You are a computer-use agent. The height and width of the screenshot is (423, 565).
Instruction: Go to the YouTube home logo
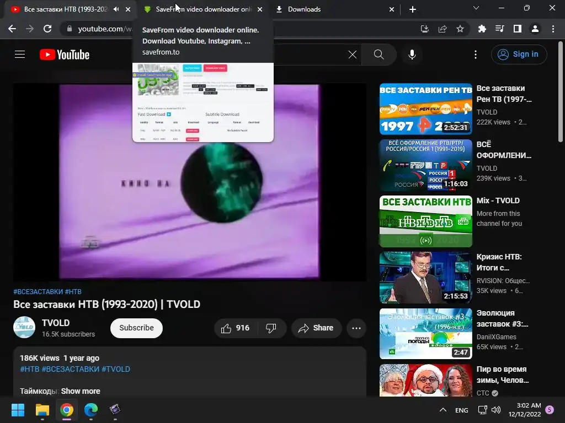pyautogui.click(x=65, y=55)
